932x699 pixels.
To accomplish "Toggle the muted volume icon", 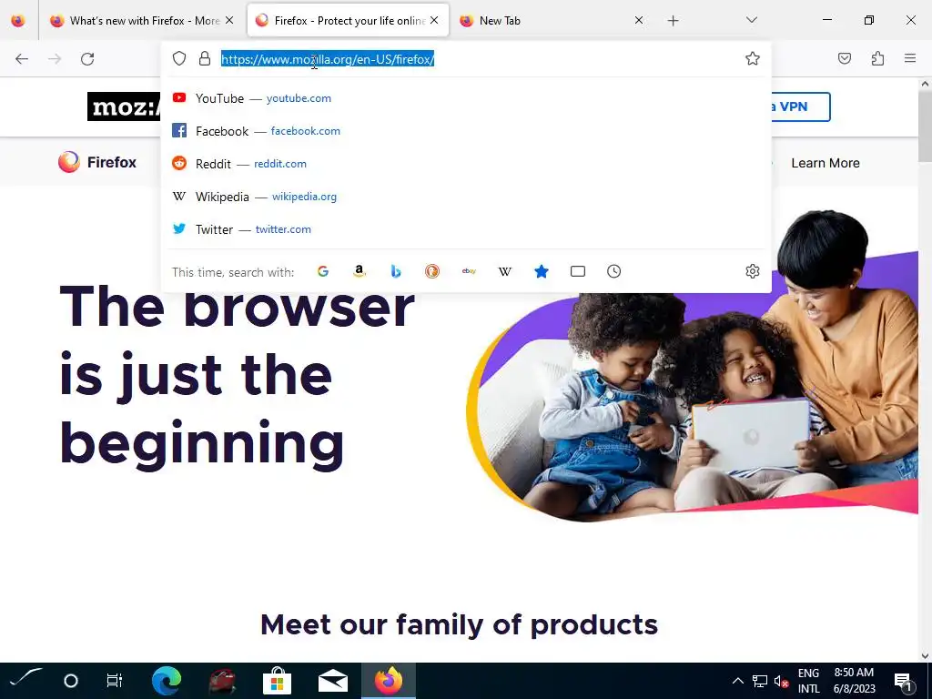I will 781,681.
